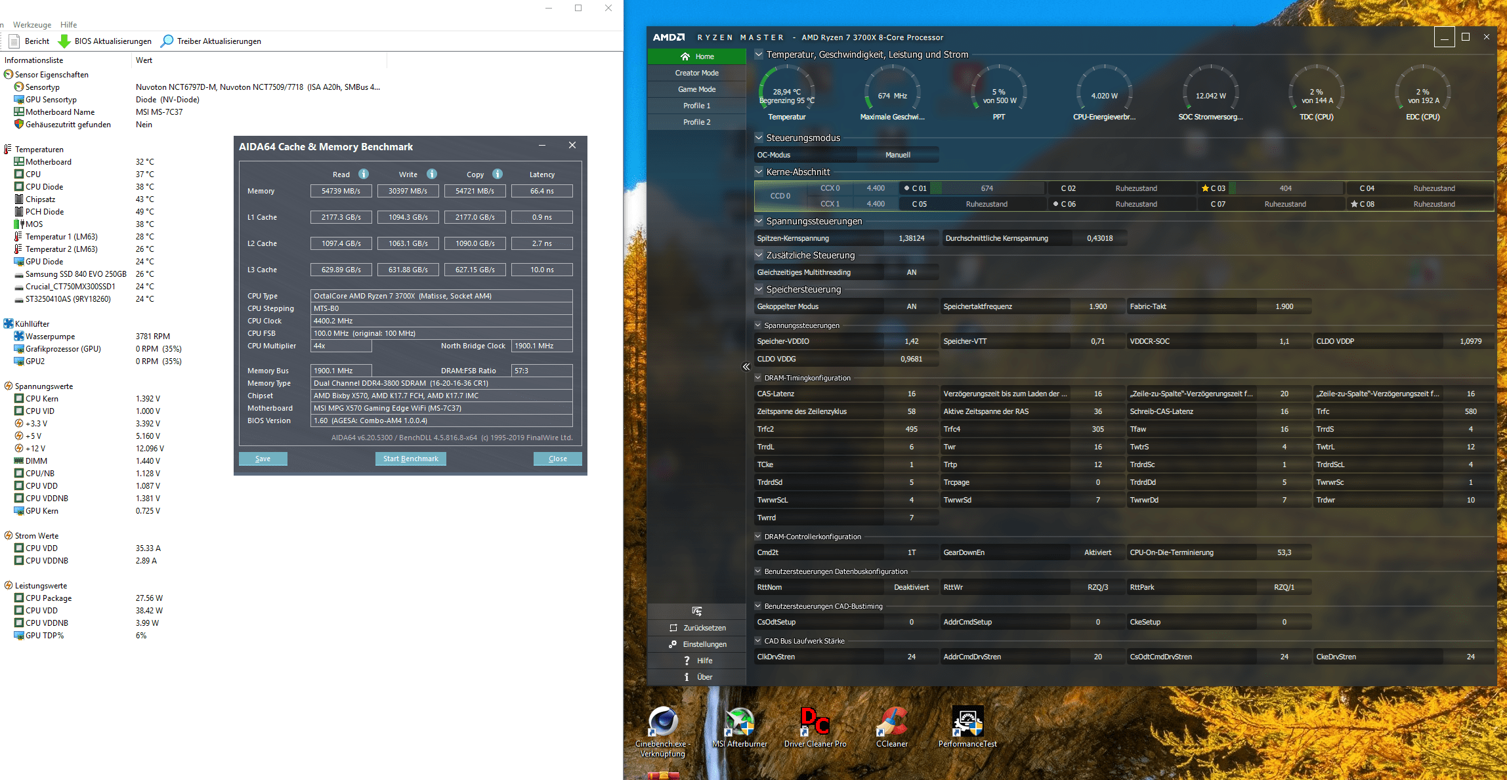This screenshot has height=780, width=1507.
Task: Toggle core C 06 dot indicator
Action: coord(1055,204)
